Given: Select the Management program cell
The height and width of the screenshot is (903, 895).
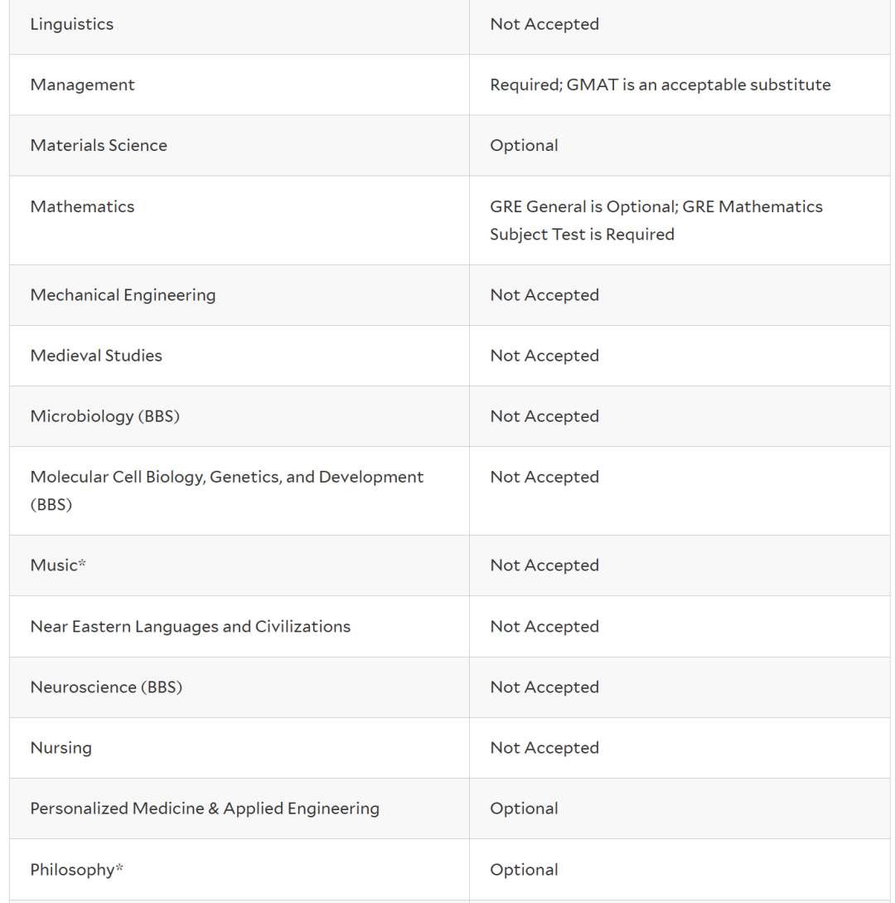Looking at the screenshot, I should coord(82,85).
